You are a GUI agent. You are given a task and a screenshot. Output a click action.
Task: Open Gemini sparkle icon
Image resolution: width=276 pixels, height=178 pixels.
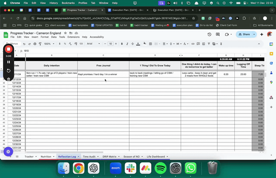(x=262, y=35)
